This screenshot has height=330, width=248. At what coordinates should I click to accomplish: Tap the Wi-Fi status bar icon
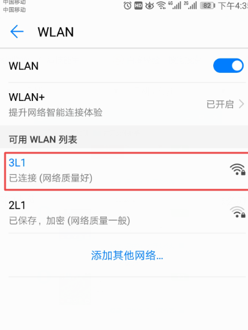tap(161, 5)
